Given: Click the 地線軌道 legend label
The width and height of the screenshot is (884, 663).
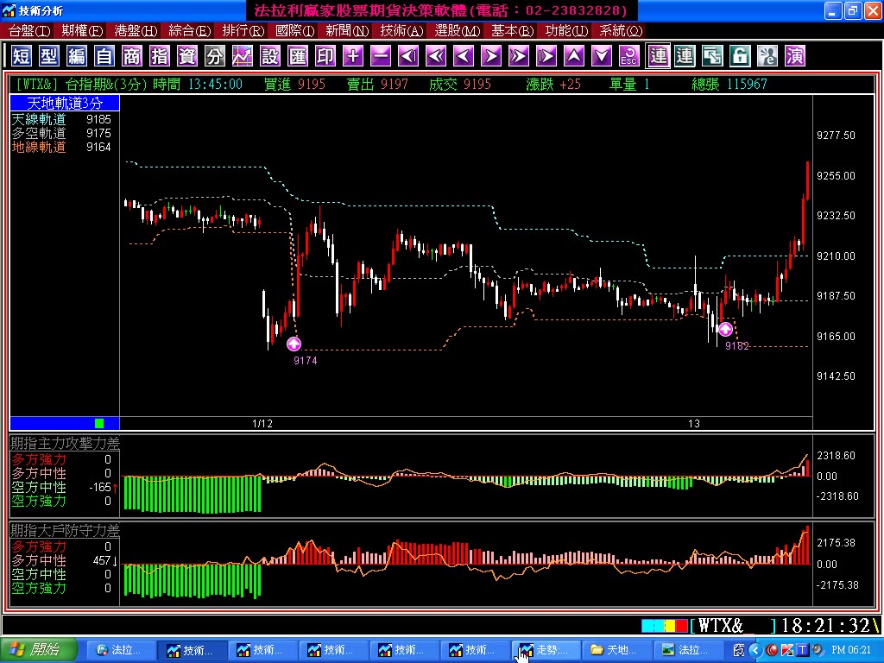Looking at the screenshot, I should [x=39, y=147].
